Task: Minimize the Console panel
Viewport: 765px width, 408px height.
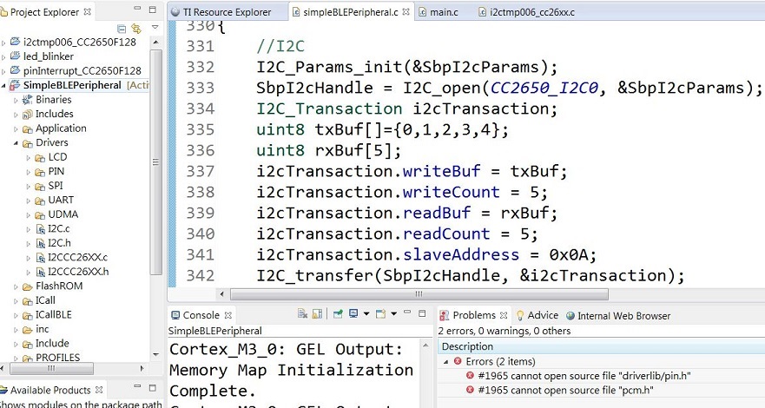Action: point(407,313)
